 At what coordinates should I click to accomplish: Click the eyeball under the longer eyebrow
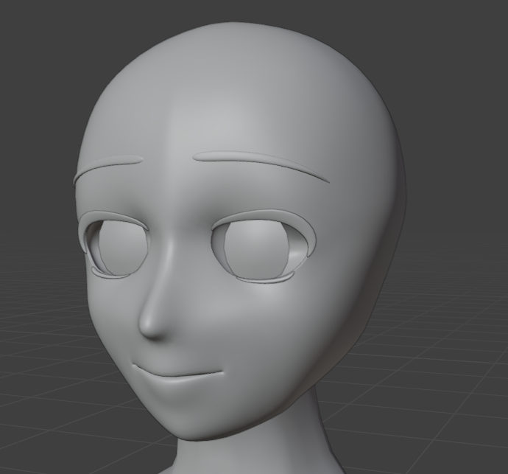[256, 248]
